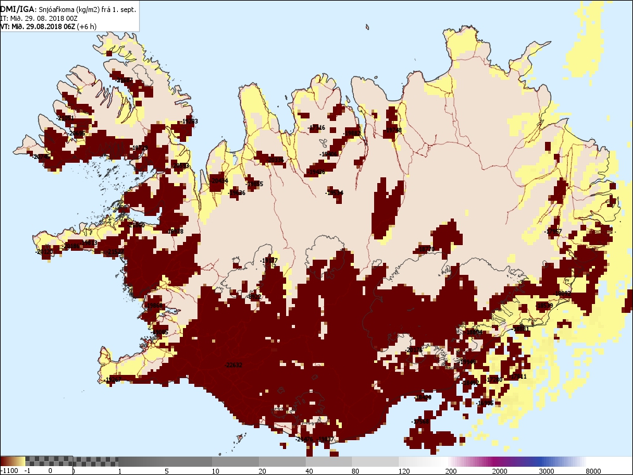633x475 pixels.
Task: Click the -19436 map value label
Action: coord(316,172)
